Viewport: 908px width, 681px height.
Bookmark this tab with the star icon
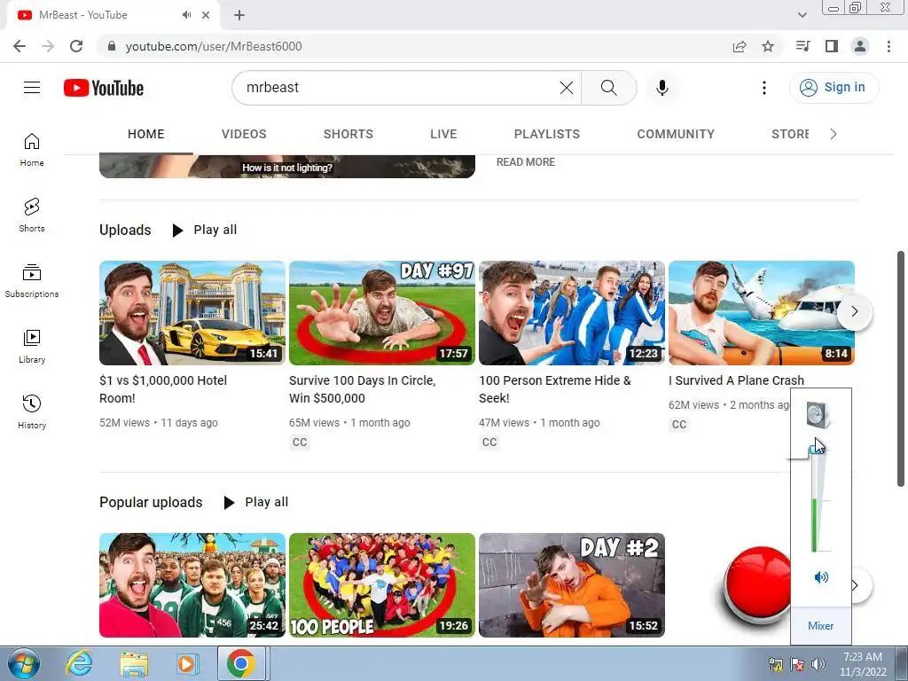(x=768, y=46)
